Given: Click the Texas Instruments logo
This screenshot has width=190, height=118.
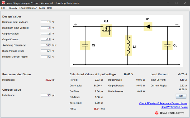Looking at the screenshot, I should pos(169,113).
